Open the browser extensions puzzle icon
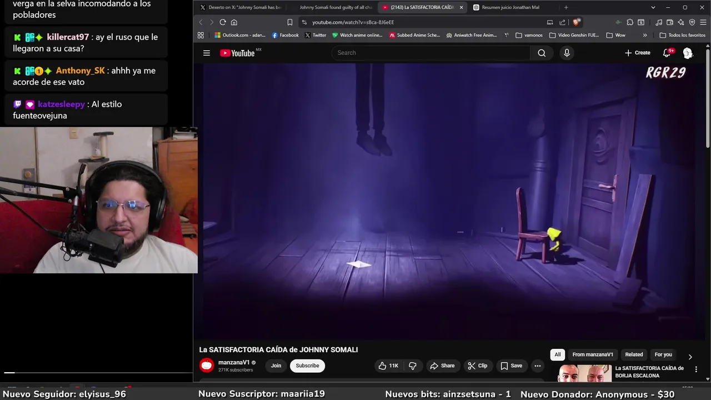This screenshot has width=711, height=400. point(630,22)
